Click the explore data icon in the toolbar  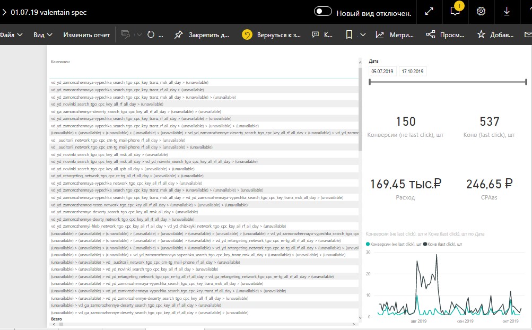pos(126,34)
